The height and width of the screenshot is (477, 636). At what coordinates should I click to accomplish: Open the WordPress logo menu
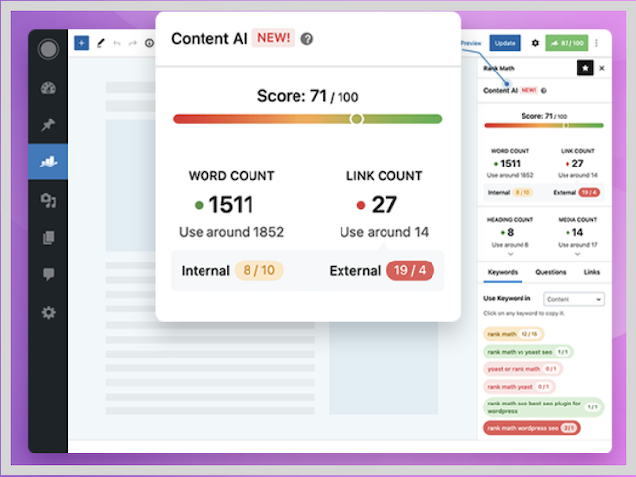48,50
